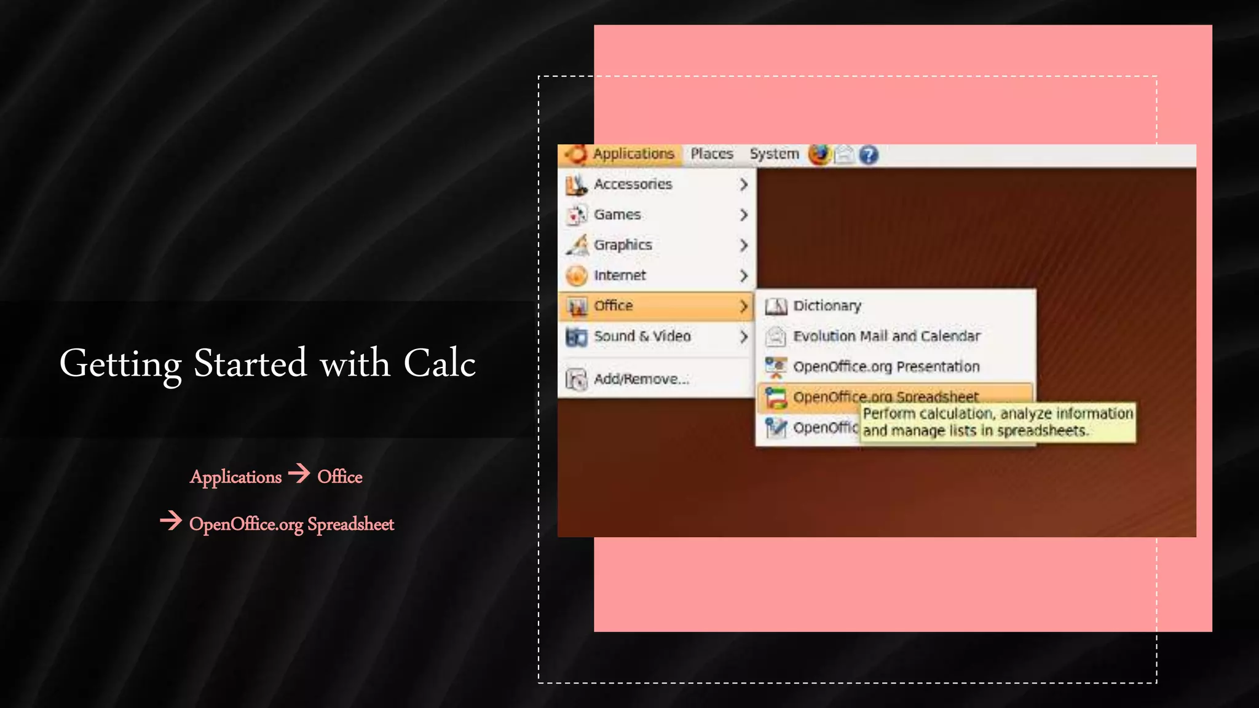Open the System menu
Image resolution: width=1259 pixels, height=708 pixels.
[773, 154]
